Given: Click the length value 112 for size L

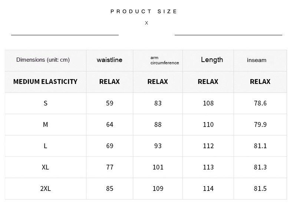Looking at the screenshot, I should coord(208,146).
